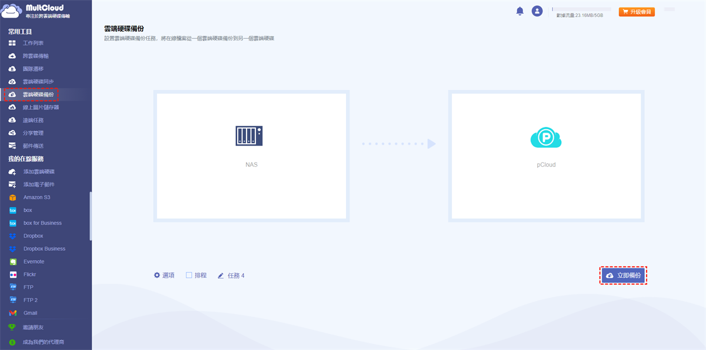
Task: Open the FTP service entry
Action: (x=28, y=288)
